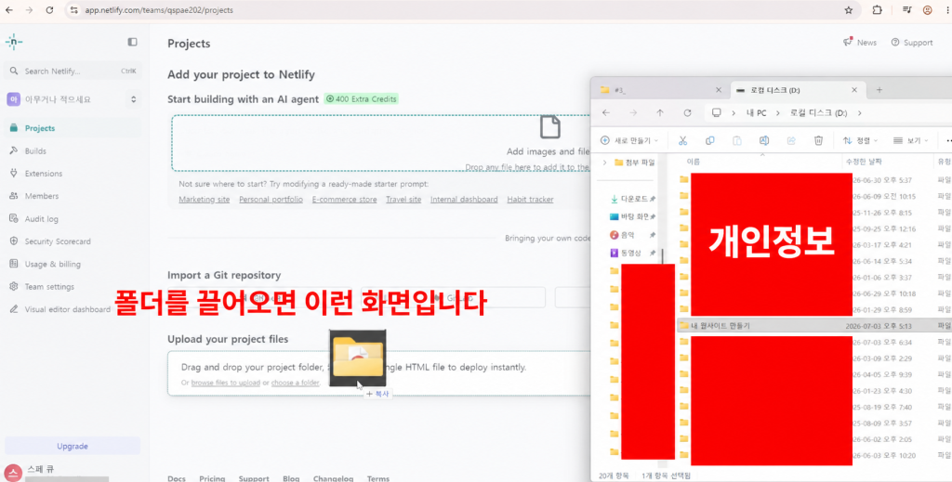The height and width of the screenshot is (482, 952).
Task: Open the 보기 view dropdown
Action: coord(911,140)
